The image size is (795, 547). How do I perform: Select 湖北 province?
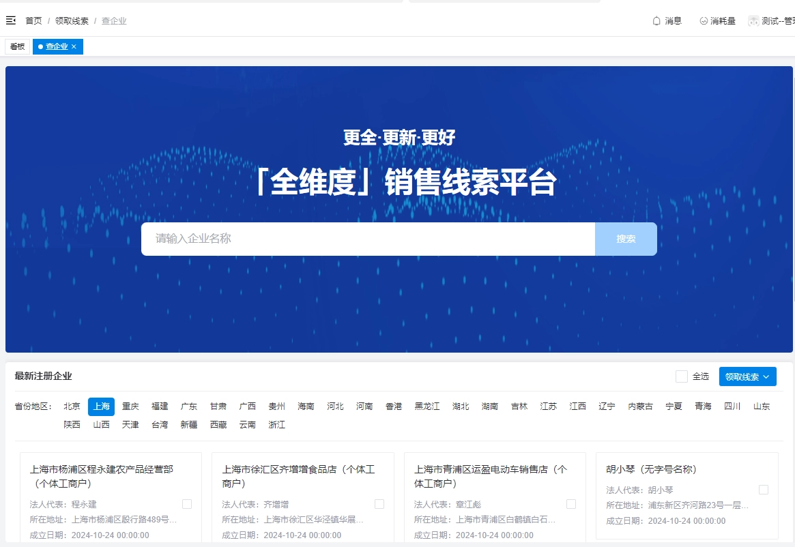pos(461,406)
